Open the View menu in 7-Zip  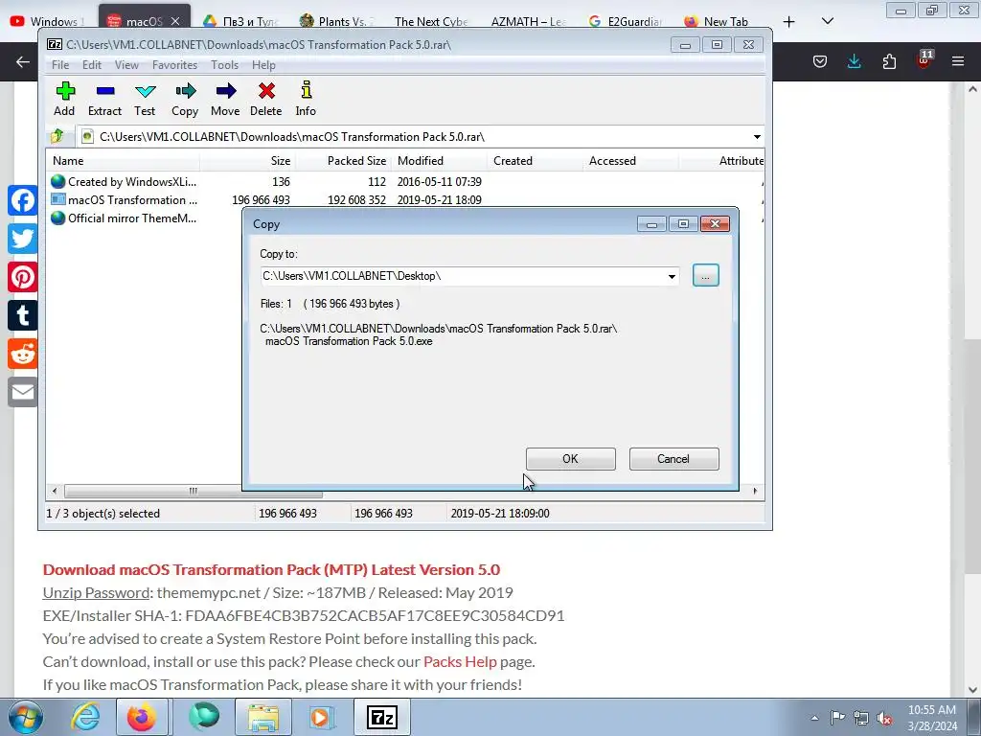click(126, 65)
